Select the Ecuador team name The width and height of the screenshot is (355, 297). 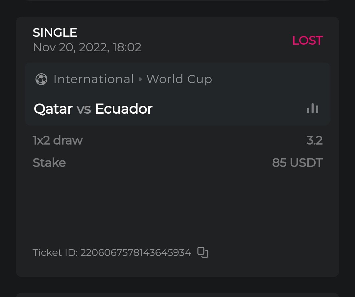(x=124, y=109)
